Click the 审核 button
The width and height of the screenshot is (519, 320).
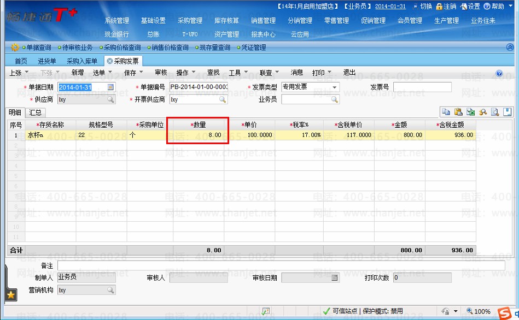point(161,73)
